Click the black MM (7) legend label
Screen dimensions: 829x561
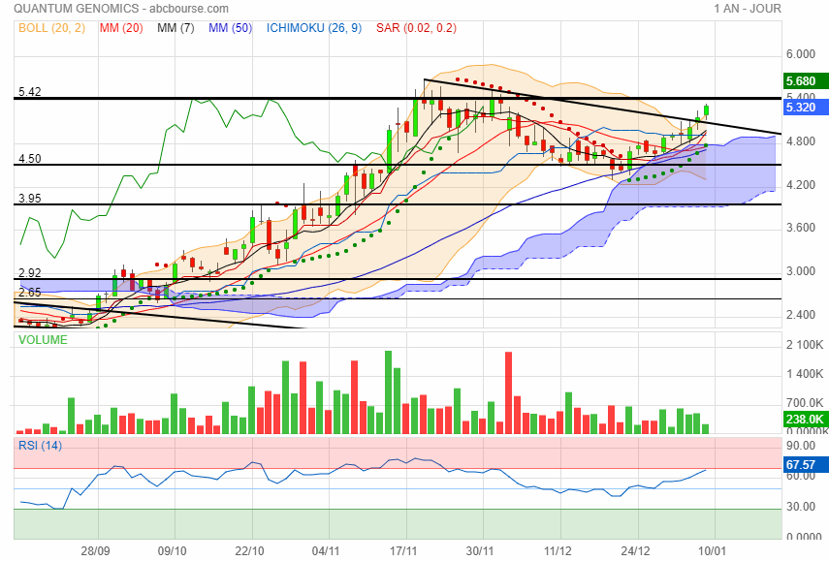tap(175, 28)
